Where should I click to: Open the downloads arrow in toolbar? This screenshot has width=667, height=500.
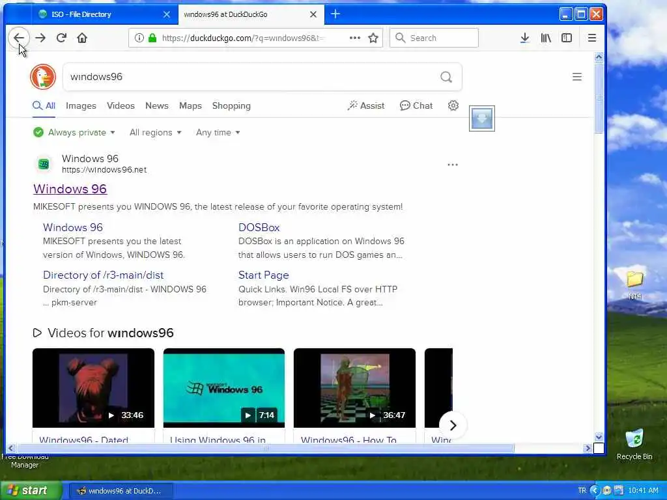pos(524,38)
